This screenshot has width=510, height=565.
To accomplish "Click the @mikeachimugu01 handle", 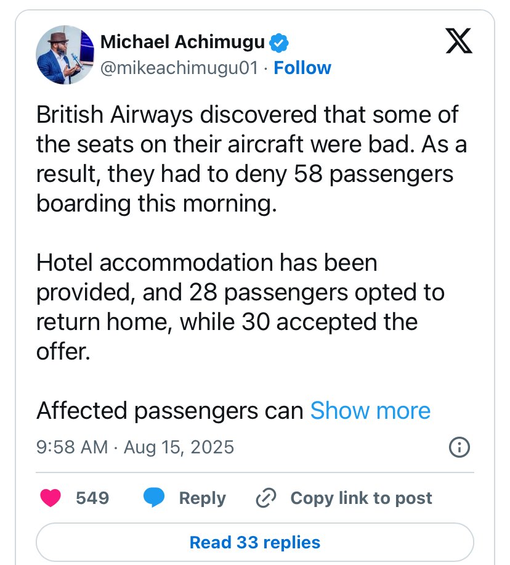I will 179,68.
